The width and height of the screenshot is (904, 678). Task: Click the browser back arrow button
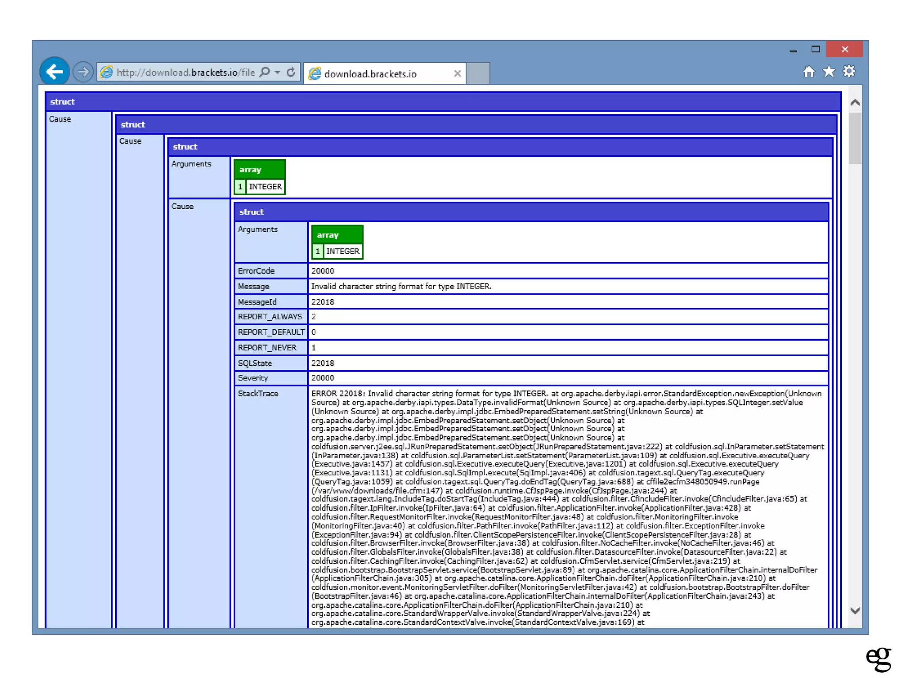coord(54,72)
